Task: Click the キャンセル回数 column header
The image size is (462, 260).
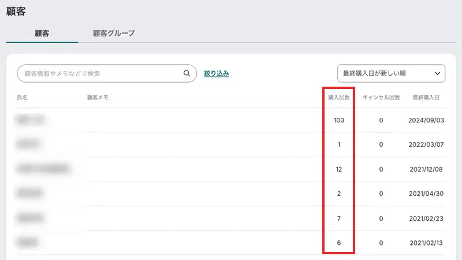Action: point(381,98)
